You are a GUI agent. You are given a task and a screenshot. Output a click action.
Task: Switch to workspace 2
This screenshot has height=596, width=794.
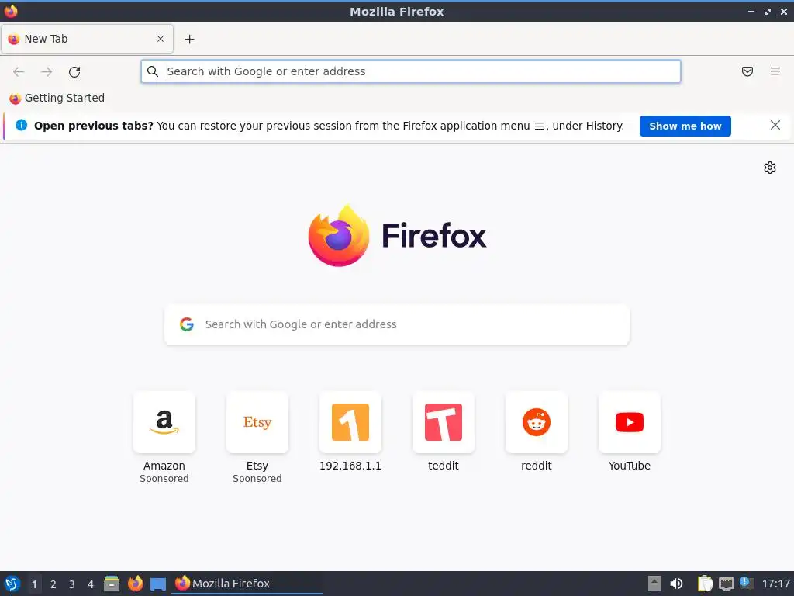(x=54, y=584)
